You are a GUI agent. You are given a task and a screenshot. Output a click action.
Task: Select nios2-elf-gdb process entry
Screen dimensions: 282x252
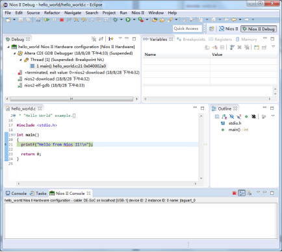pyautogui.click(x=51, y=85)
